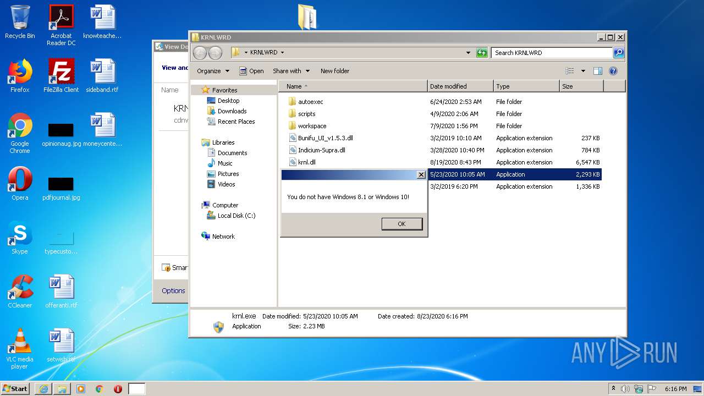Viewport: 704px width, 396px height.
Task: Click the Open toolbar button
Action: click(251, 71)
